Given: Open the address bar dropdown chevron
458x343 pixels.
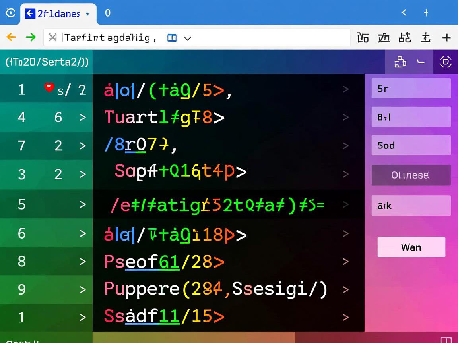Looking at the screenshot, I should [x=188, y=38].
